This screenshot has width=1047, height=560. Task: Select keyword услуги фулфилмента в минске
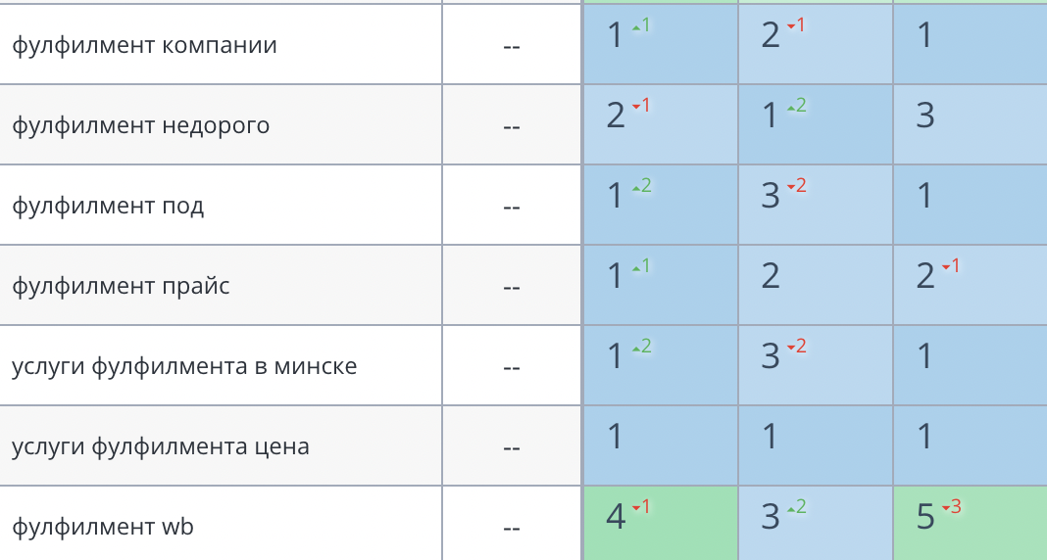[x=184, y=366]
